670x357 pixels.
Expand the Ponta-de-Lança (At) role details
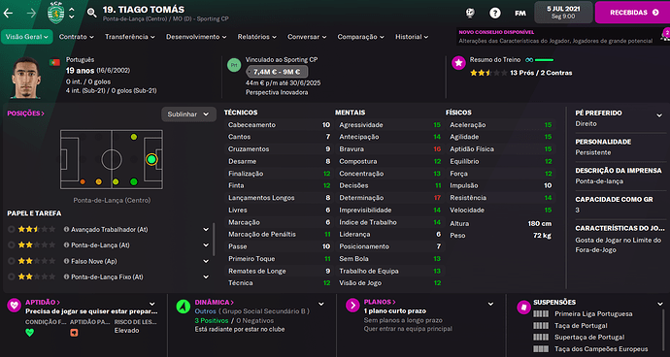(206, 245)
